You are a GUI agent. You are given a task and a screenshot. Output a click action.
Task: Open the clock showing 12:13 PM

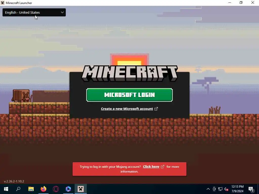coord(237,189)
